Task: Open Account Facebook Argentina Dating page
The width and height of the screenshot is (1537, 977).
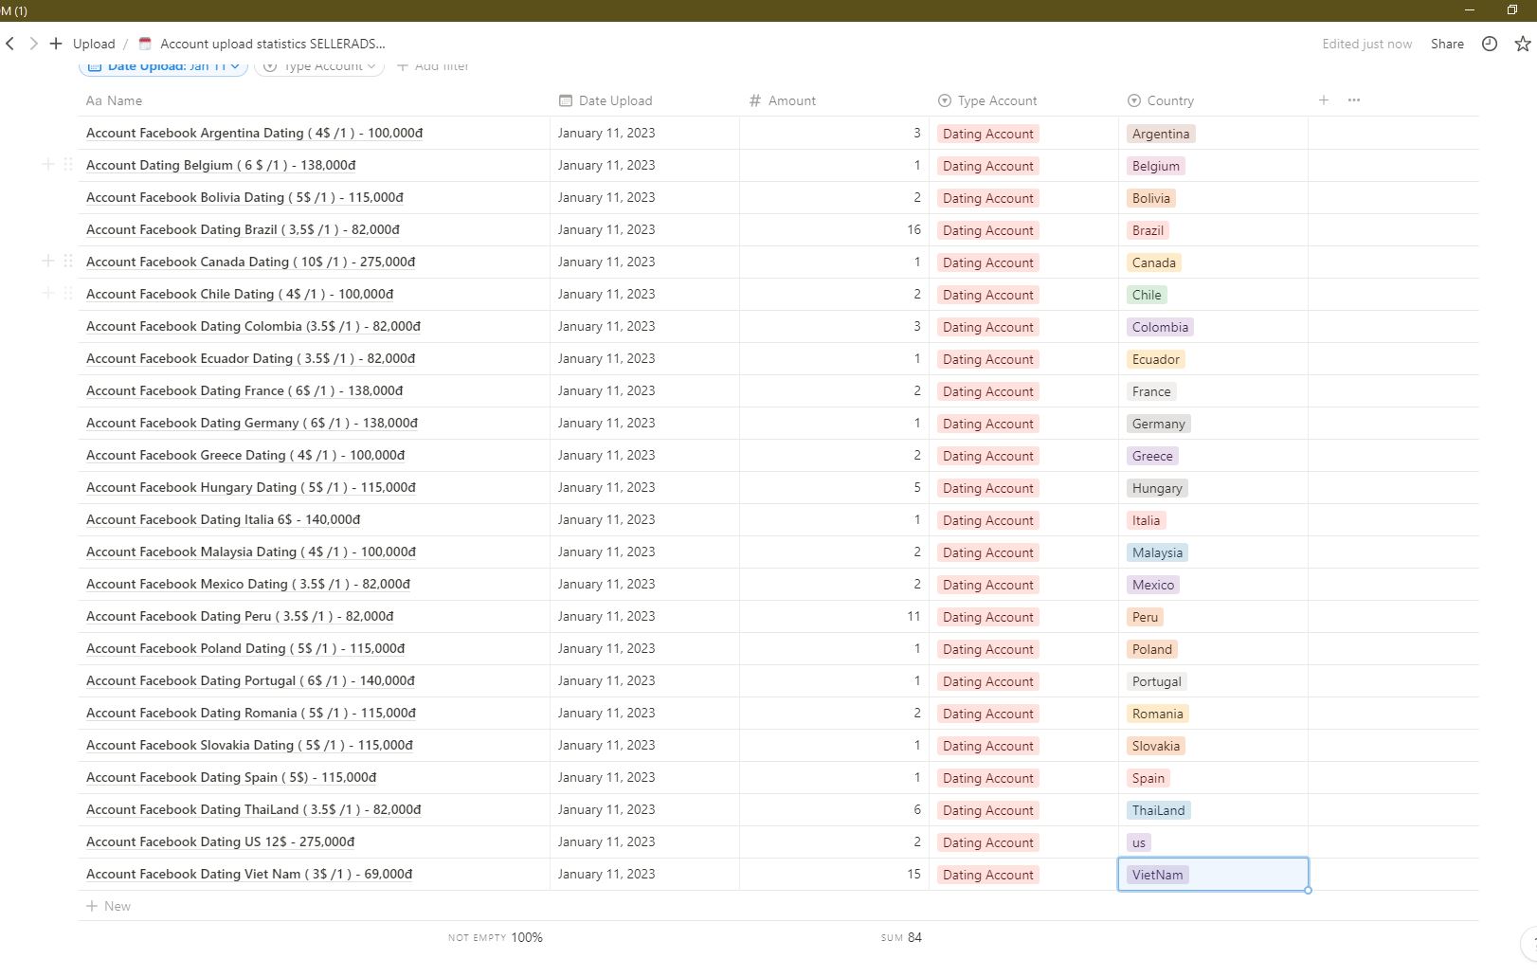Action: (x=254, y=133)
